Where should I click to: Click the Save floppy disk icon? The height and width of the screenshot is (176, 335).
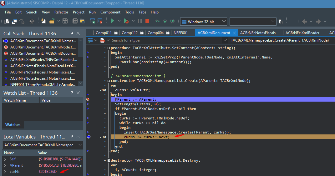pos(65,21)
